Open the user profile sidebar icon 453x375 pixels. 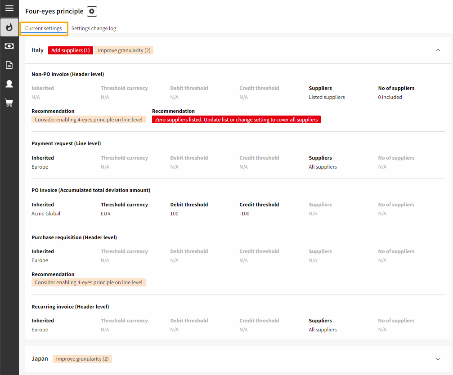[x=9, y=84]
